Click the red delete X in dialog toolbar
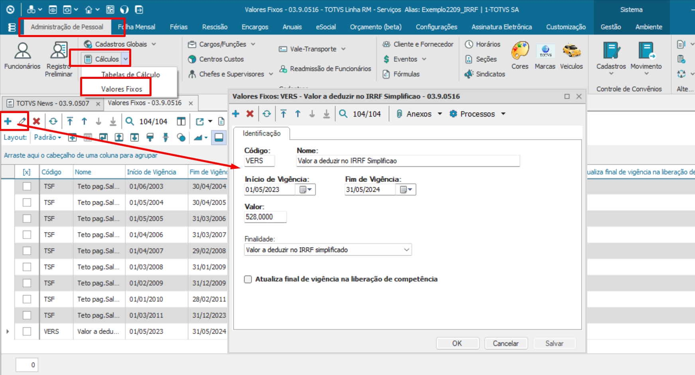 [250, 114]
